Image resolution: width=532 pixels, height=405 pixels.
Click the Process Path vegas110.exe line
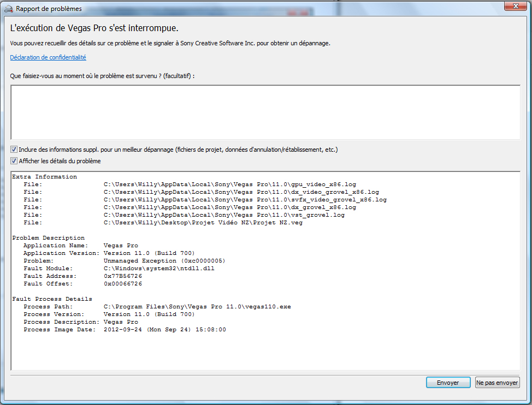point(157,307)
